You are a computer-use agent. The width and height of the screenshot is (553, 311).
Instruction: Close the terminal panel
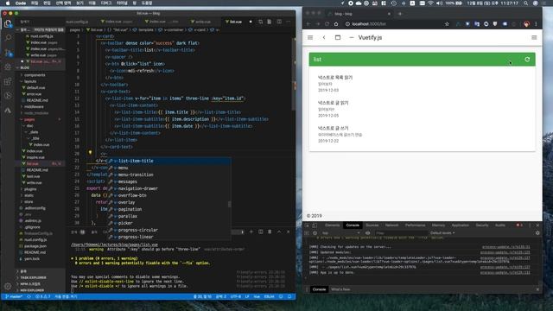coord(288,232)
